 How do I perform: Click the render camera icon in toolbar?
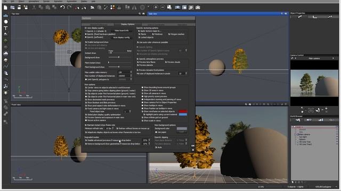tap(198, 7)
